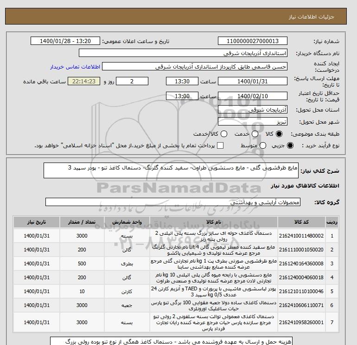Screen dimensions: 357x345
Task: Select the خدمت radio button
Action: (255, 134)
